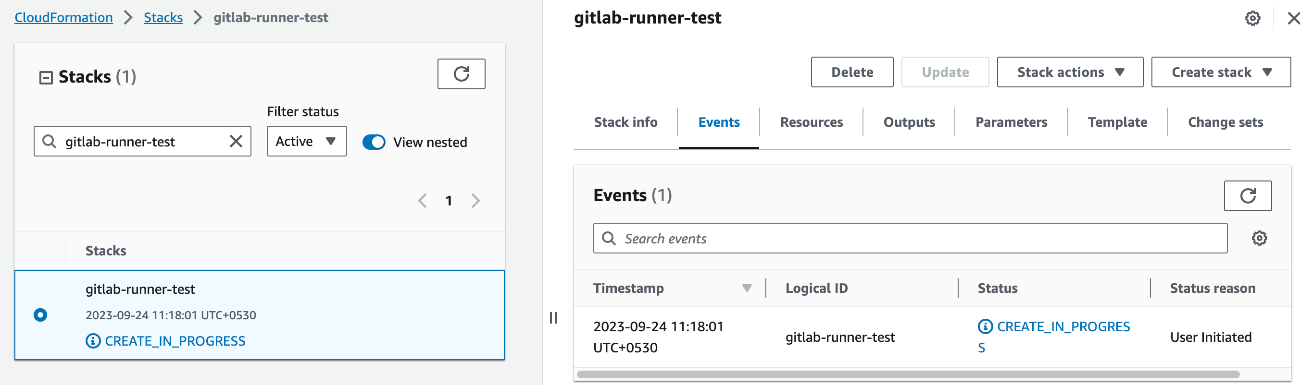
Task: Click the Status column header
Action: [x=997, y=288]
